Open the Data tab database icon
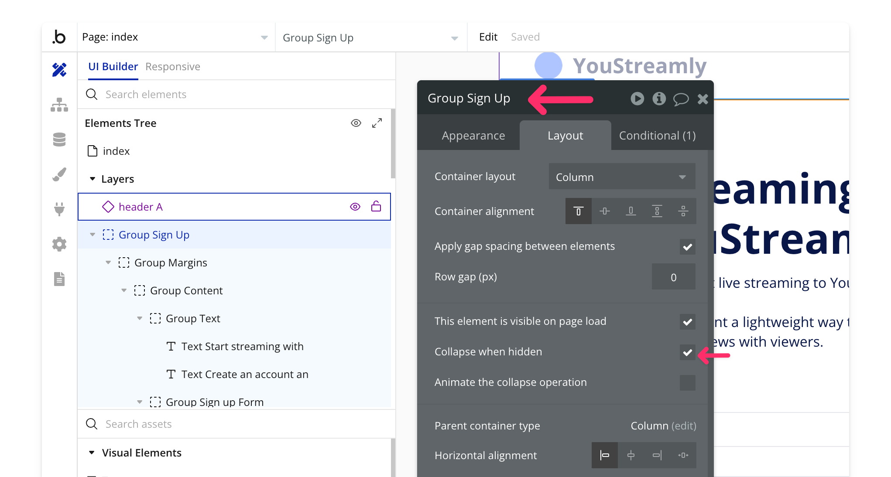 click(59, 140)
